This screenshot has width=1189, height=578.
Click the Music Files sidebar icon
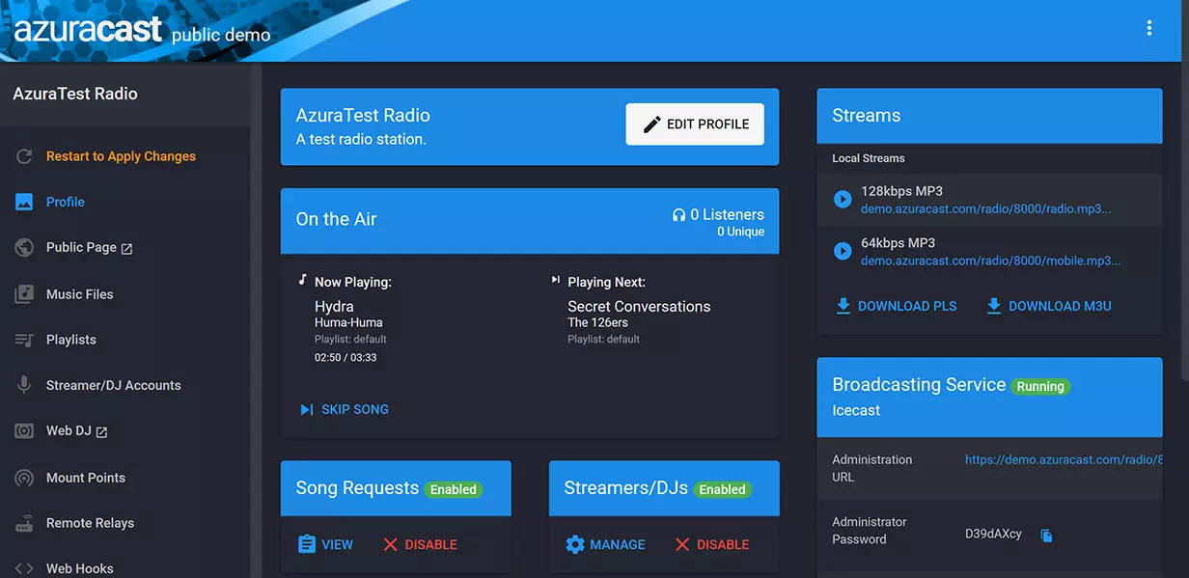point(24,294)
